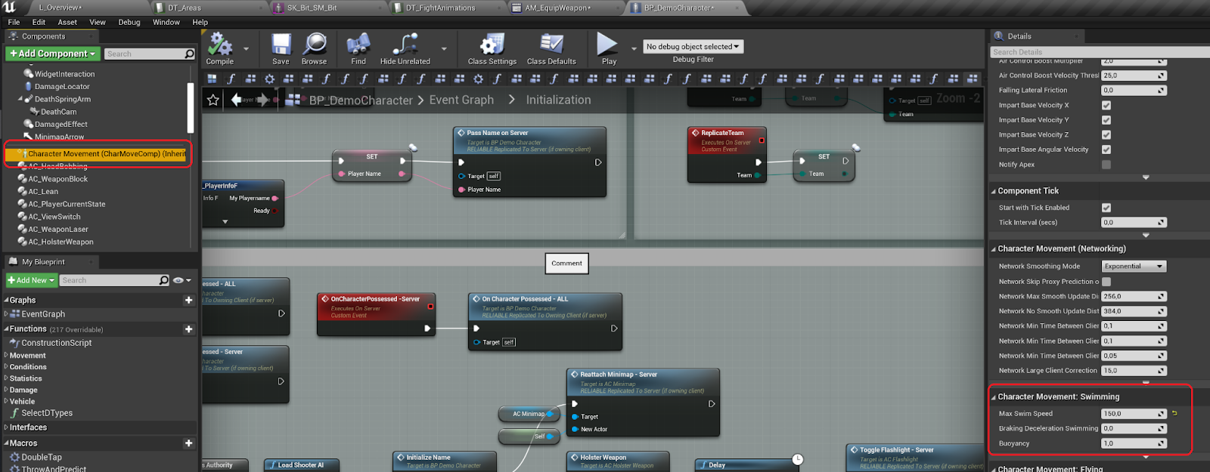
Task: Toggle Impart Base Angular Velocity checkbox
Action: point(1106,150)
